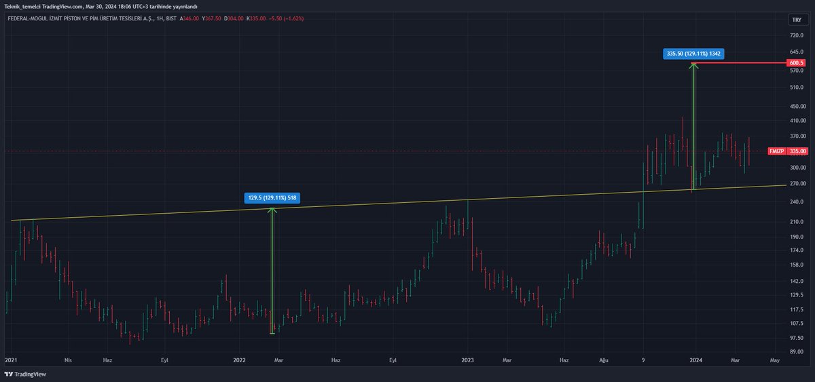Click the Nis label on time axis

(68, 362)
